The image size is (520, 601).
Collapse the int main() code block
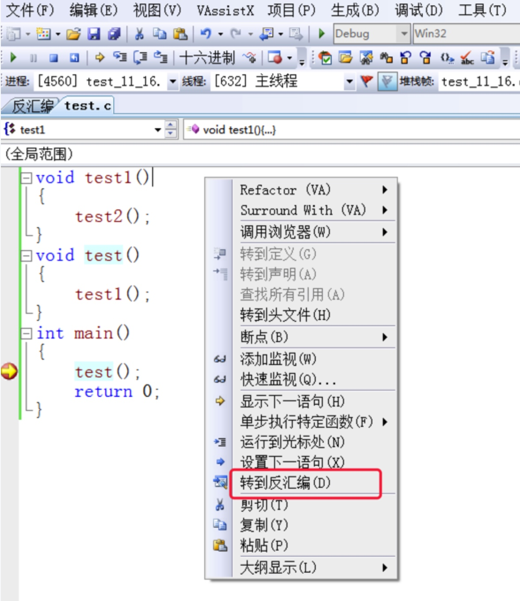pyautogui.click(x=27, y=333)
